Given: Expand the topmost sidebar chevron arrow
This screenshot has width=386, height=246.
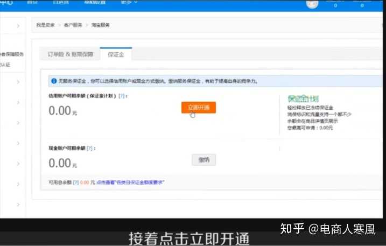Looking at the screenshot, I should pyautogui.click(x=18, y=26).
